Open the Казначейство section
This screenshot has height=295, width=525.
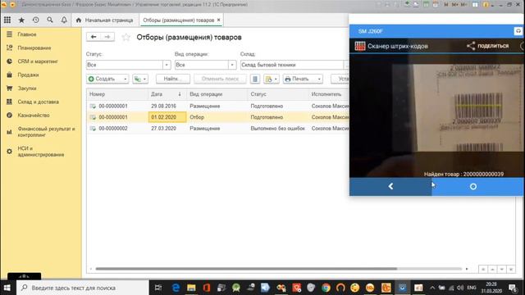click(x=34, y=115)
